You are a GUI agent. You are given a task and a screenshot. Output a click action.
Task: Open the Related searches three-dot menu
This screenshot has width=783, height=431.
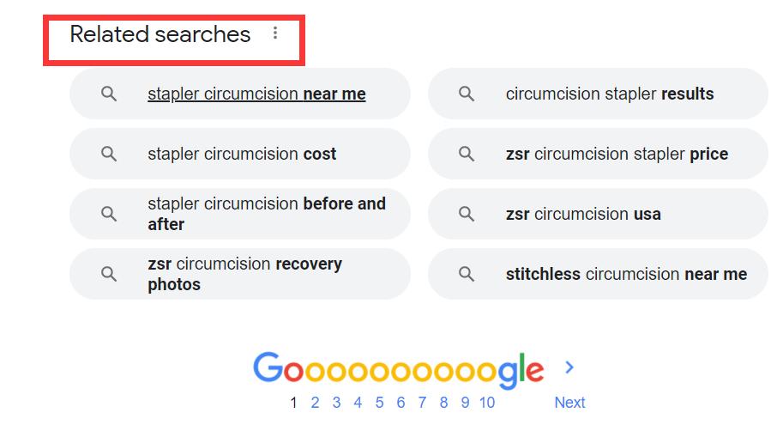[275, 33]
